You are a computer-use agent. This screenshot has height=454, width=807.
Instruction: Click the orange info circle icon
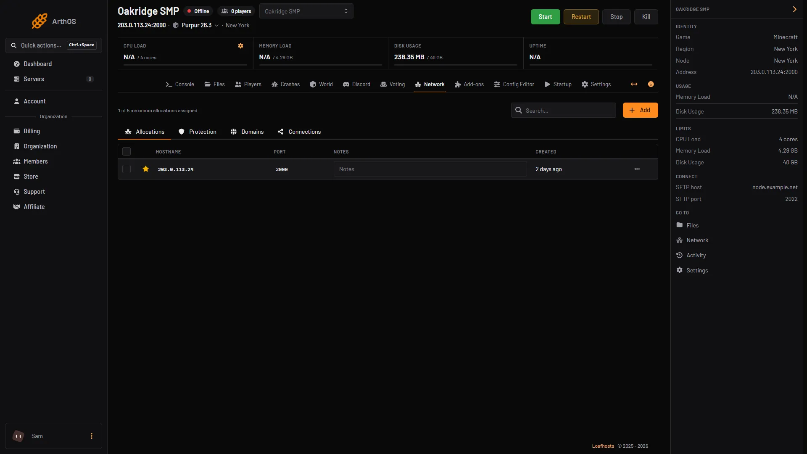(x=651, y=84)
